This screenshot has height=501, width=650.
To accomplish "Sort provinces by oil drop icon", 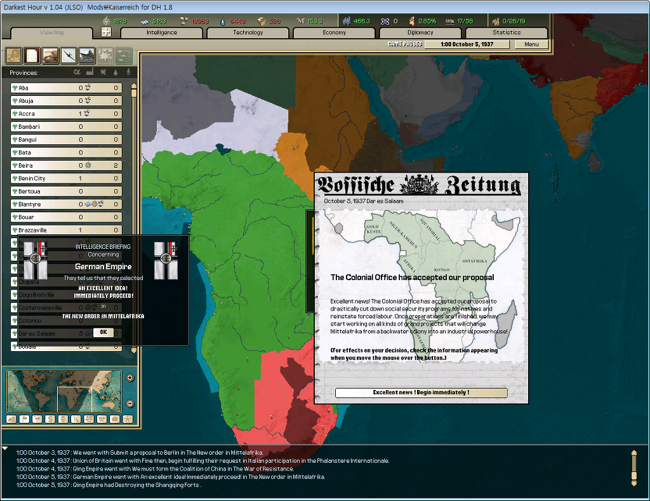I will [116, 72].
